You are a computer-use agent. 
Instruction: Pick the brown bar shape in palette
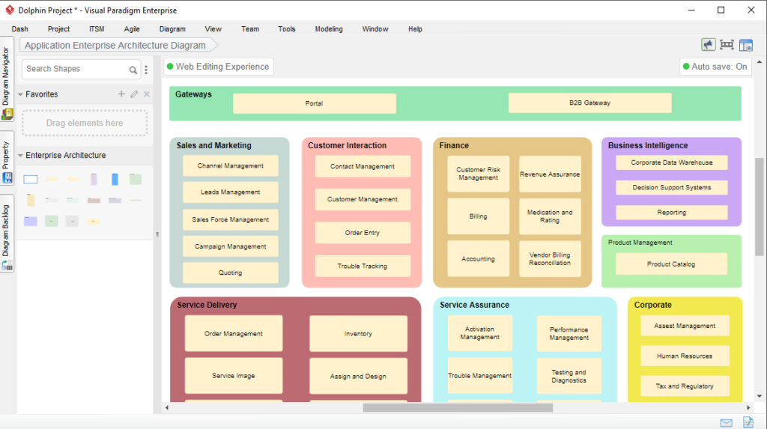click(94, 201)
